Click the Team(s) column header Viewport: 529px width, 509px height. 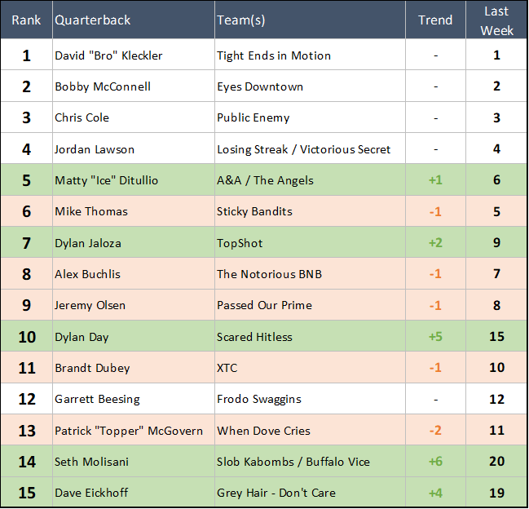click(240, 20)
